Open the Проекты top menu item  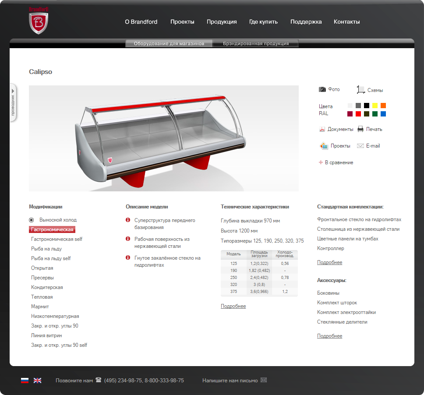[x=182, y=21]
